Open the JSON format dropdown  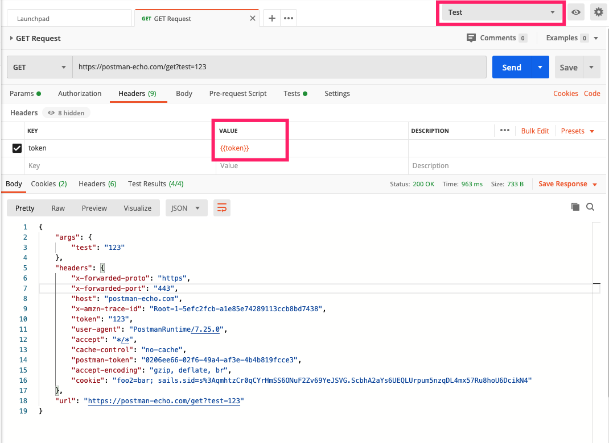[x=187, y=208]
